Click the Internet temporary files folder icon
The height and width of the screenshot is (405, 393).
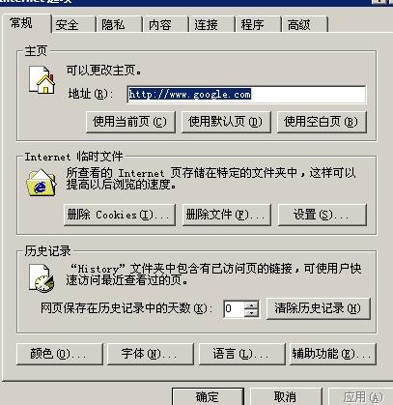pos(42,183)
